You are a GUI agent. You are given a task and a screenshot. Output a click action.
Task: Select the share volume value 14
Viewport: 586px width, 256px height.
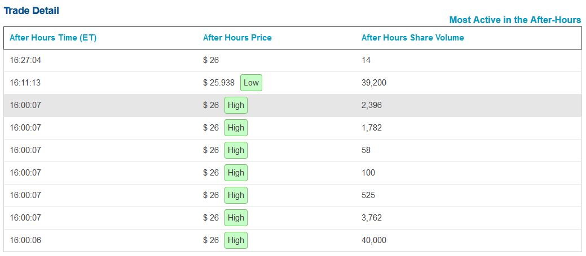click(366, 60)
